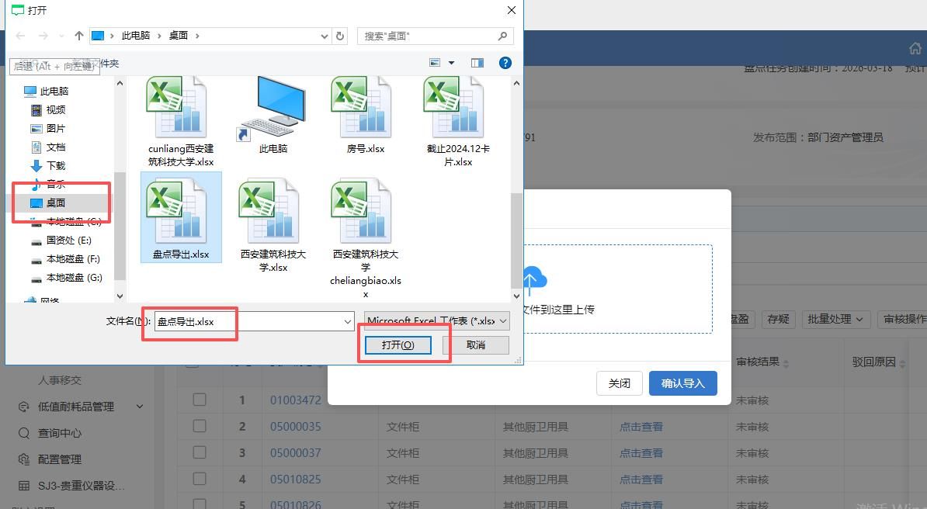Select the 截止2024.12卡片.xlsx file

pos(458,116)
